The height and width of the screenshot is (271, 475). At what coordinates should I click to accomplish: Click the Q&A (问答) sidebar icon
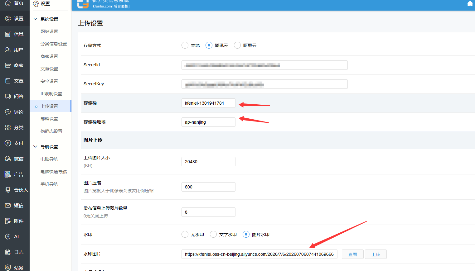coord(8,97)
